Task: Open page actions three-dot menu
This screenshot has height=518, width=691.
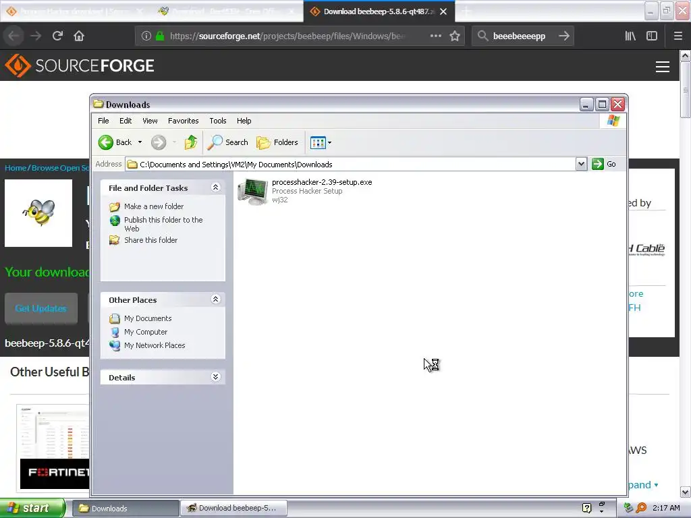Action: click(436, 36)
